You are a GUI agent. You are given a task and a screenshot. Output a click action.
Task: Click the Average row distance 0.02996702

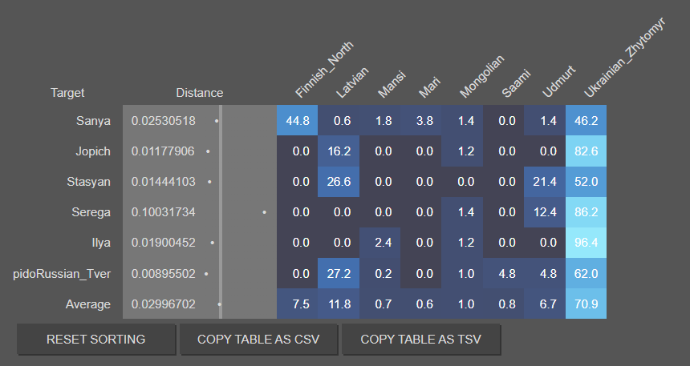tap(163, 304)
